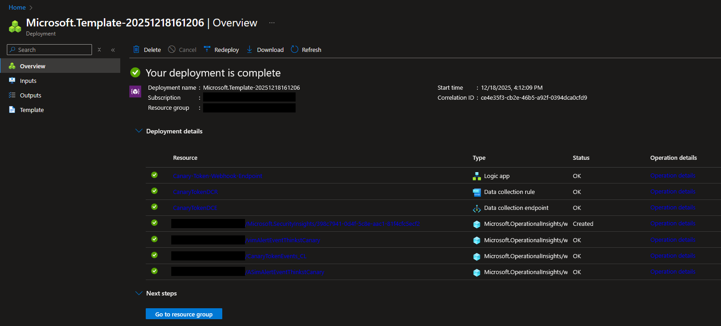721x326 pixels.
Task: Click cube icon in ASimAlertEventThinkstCanary row
Action: coord(477,272)
